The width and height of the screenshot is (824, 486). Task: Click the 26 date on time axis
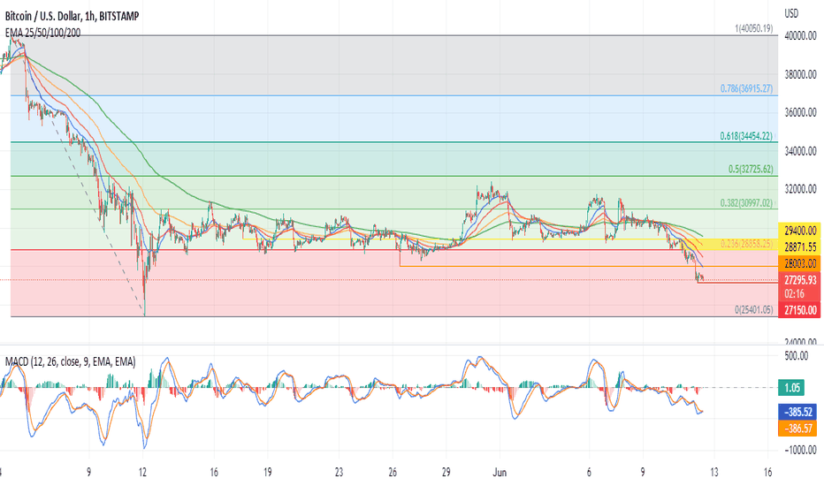(393, 473)
